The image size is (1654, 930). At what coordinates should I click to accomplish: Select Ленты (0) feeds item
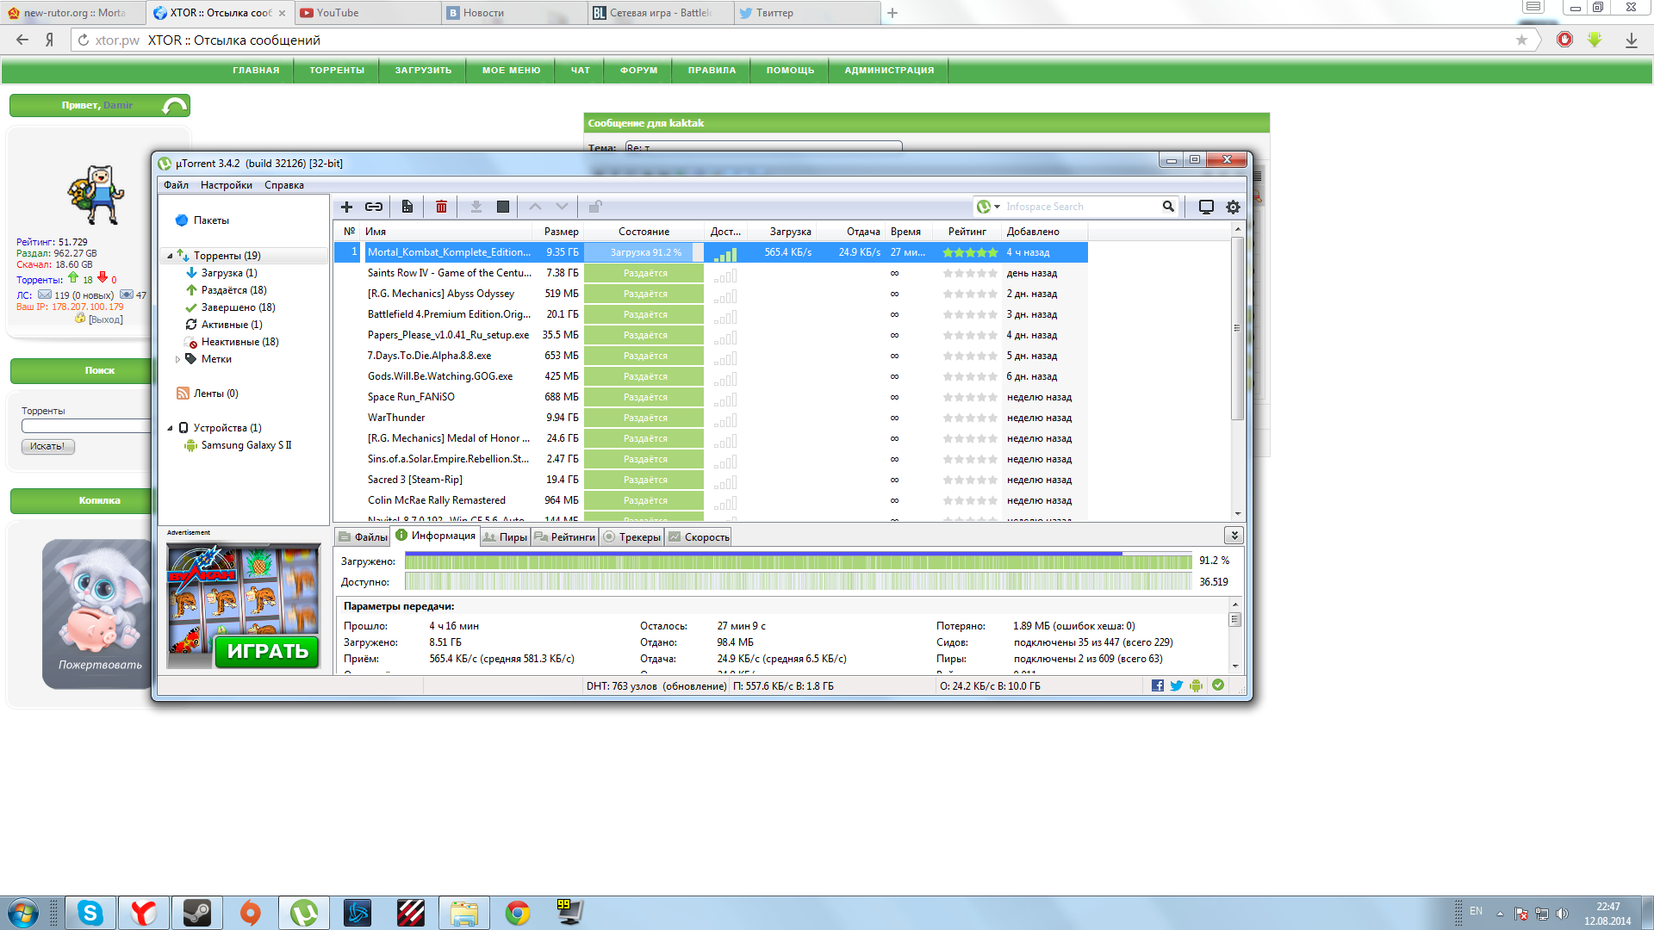pyautogui.click(x=215, y=394)
